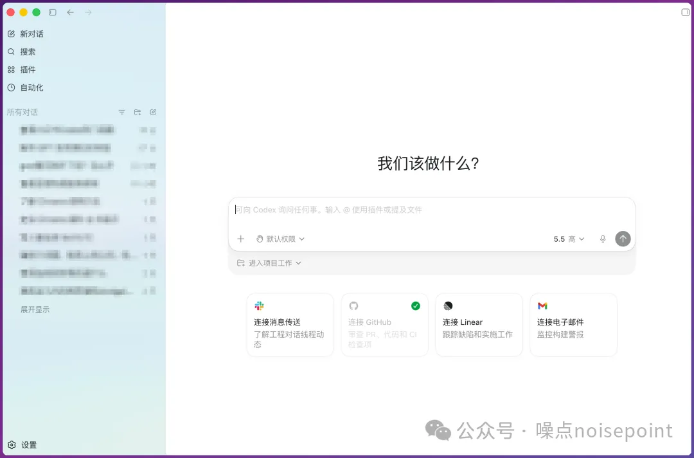The height and width of the screenshot is (458, 694).
Task: Open the 默认权限 permissions dropdown
Action: point(281,239)
